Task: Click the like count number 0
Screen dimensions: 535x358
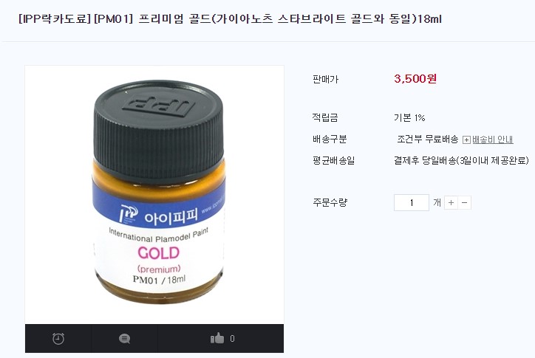Action: point(232,339)
